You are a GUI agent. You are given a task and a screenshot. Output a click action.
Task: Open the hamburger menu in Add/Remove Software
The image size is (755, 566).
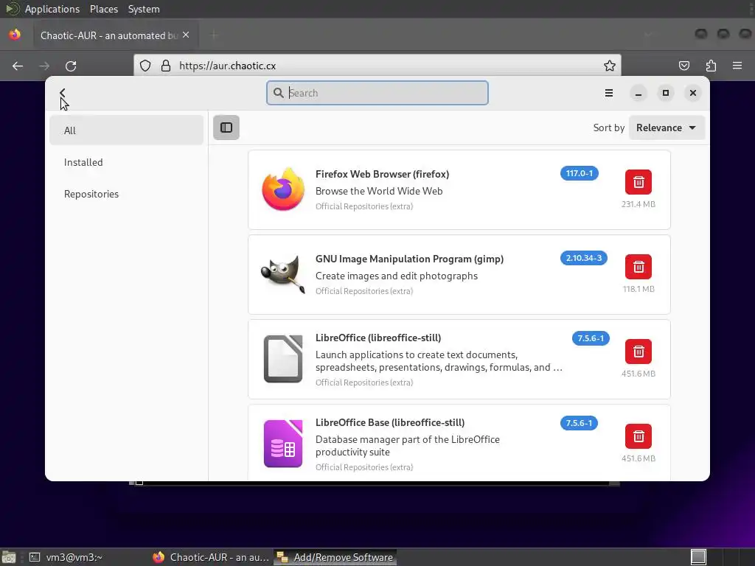608,93
